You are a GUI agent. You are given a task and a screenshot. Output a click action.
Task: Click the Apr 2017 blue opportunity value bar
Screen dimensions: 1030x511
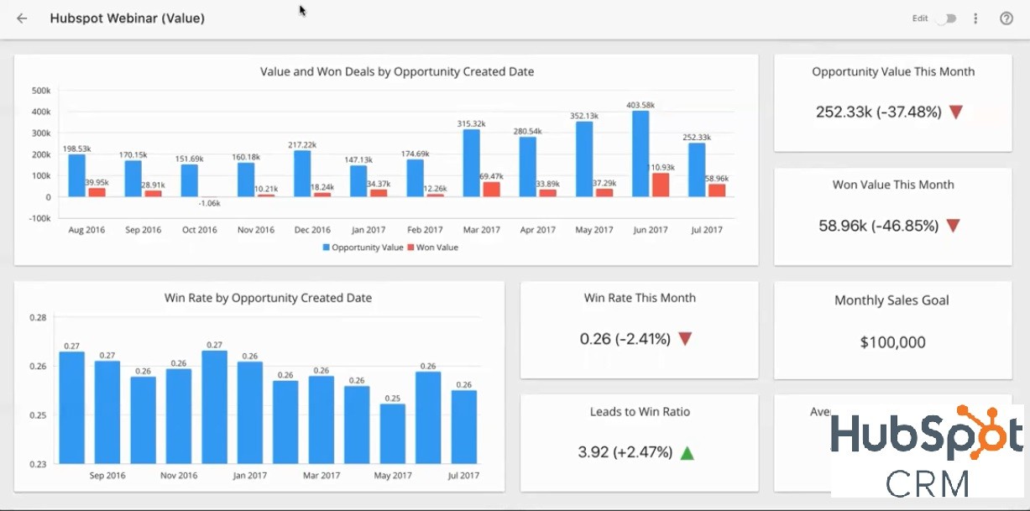[x=527, y=167]
